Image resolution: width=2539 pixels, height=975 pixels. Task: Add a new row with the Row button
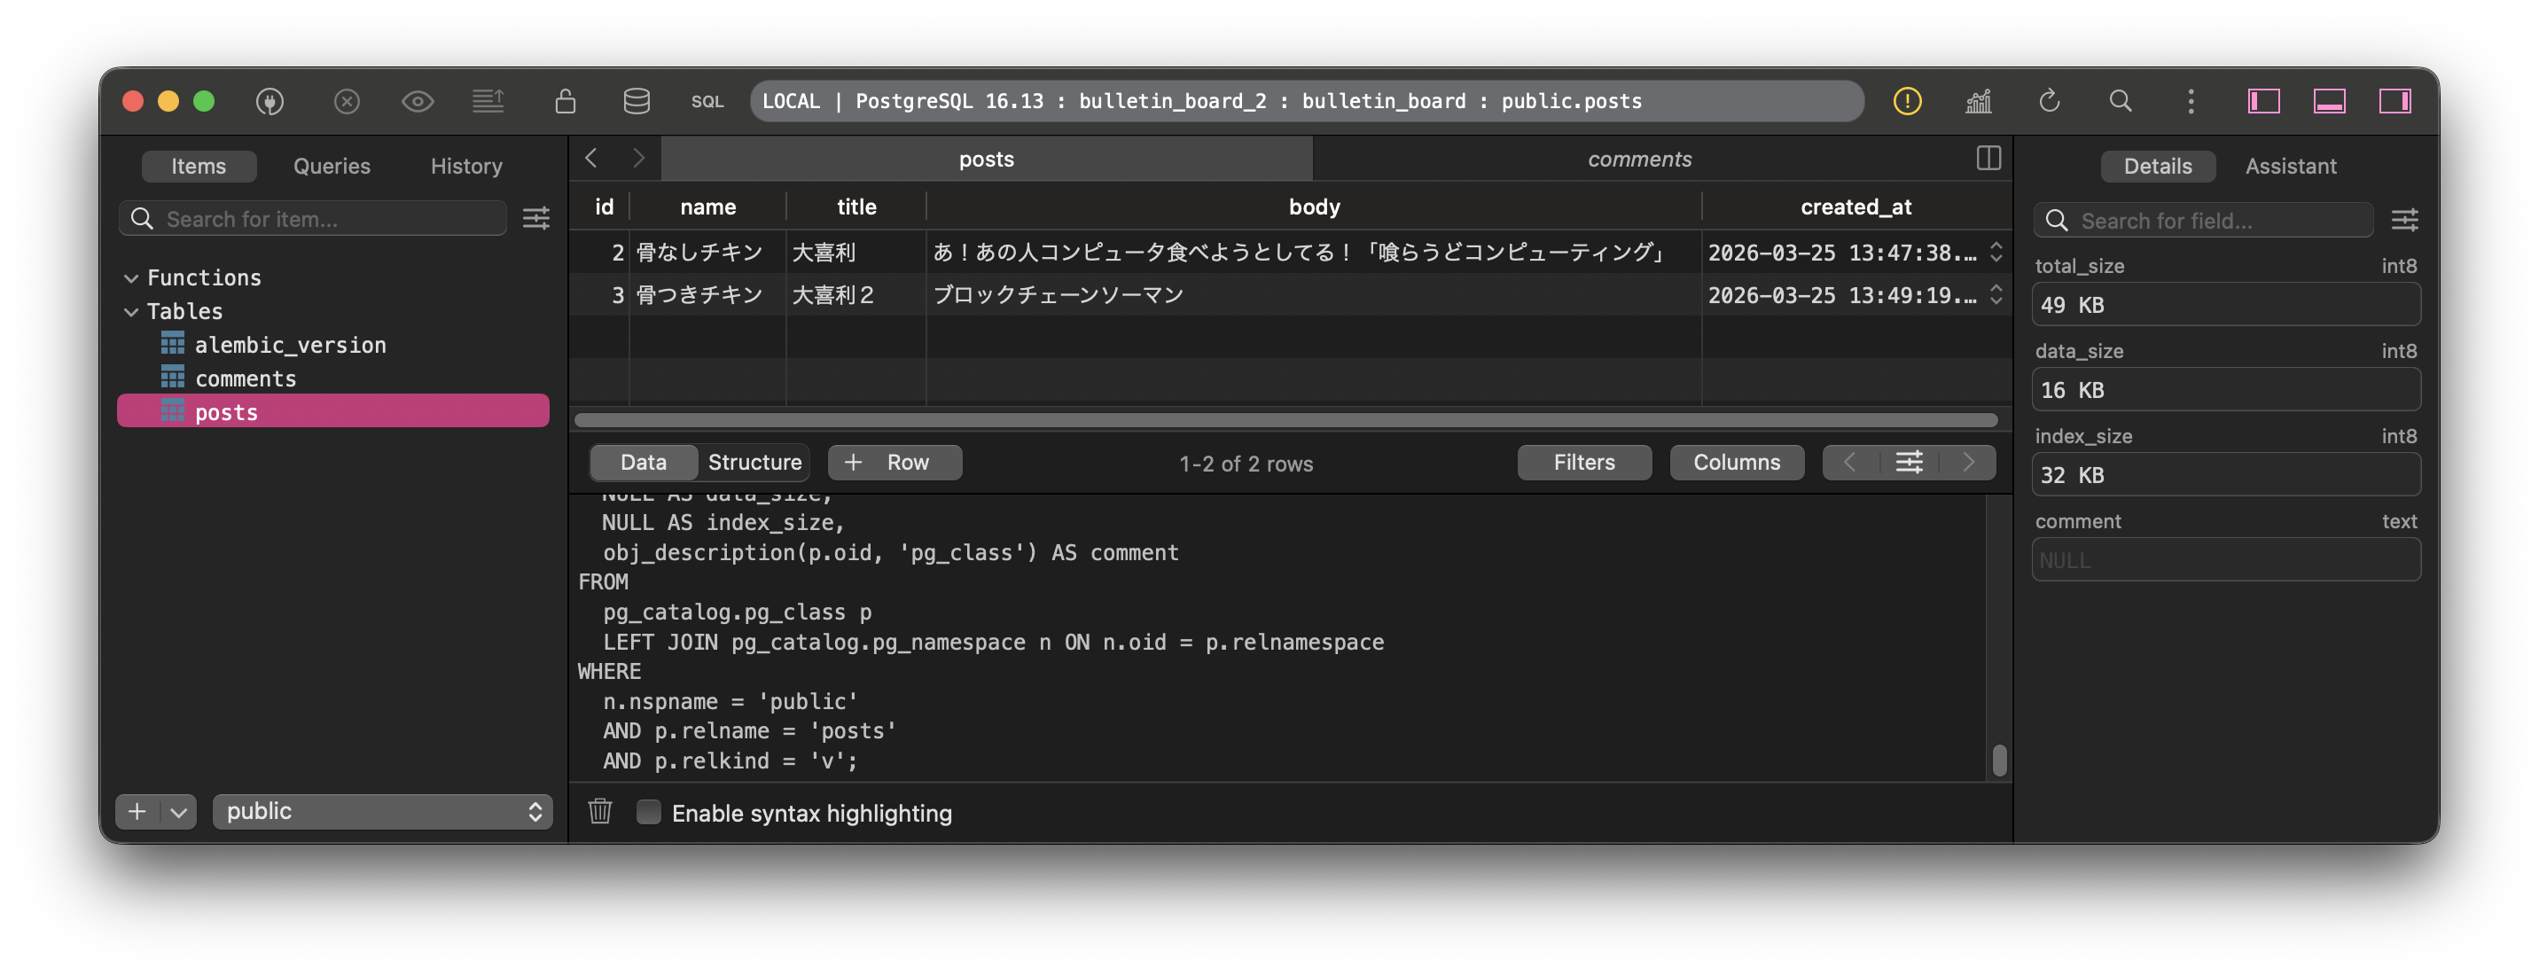pos(894,462)
